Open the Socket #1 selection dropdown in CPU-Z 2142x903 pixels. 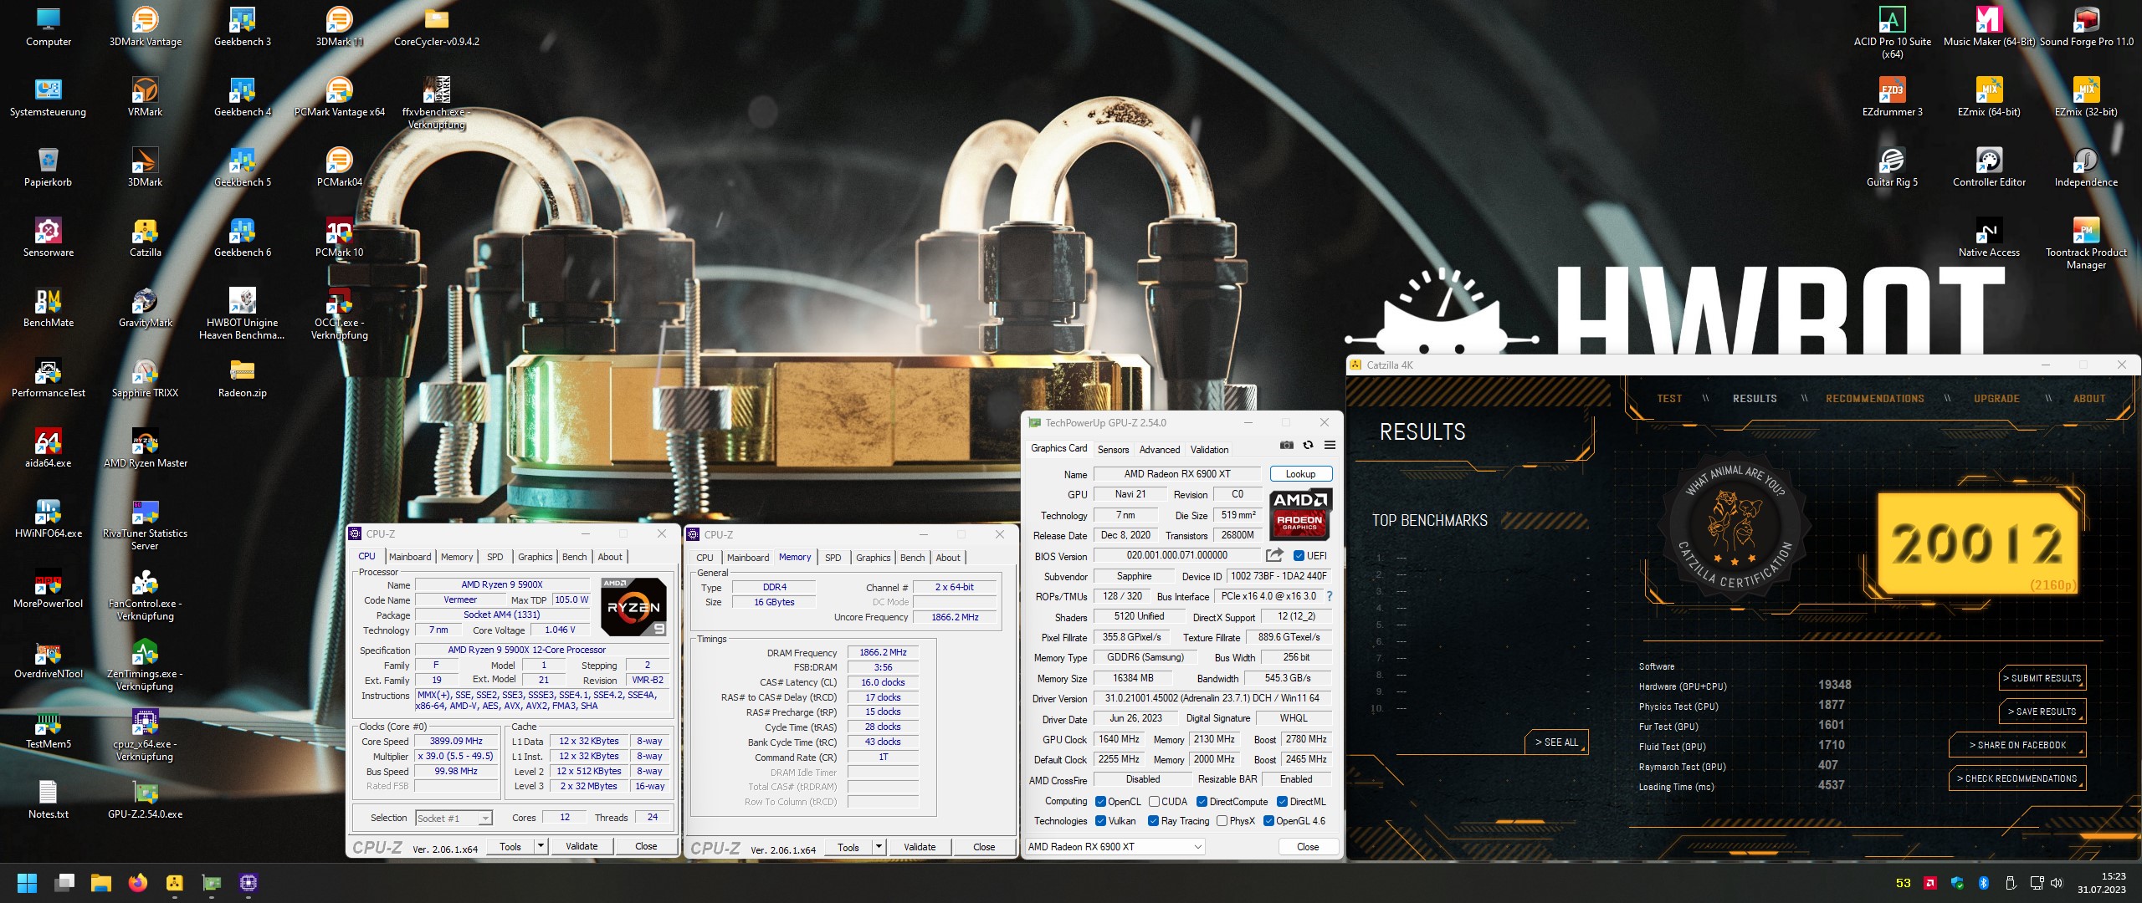[454, 819]
